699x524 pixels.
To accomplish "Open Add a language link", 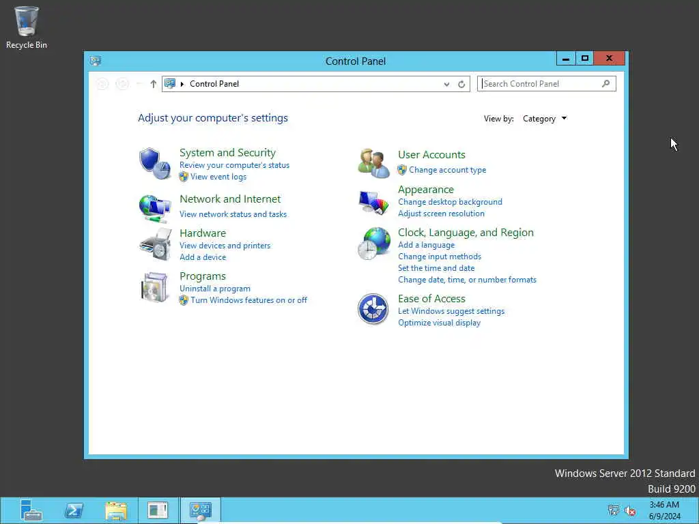I will point(426,245).
